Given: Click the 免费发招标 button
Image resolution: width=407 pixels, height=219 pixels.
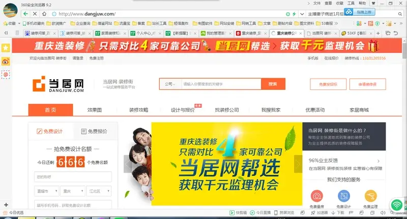Looking at the screenshot, I should [x=328, y=84].
